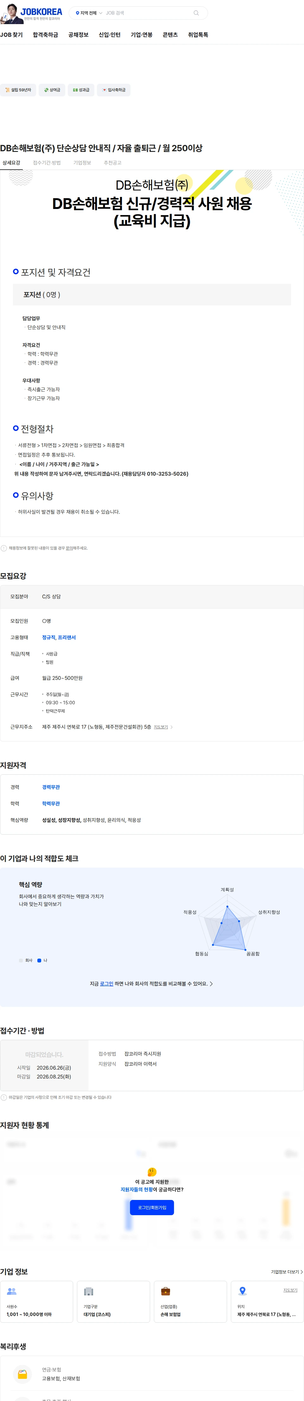Open the 공채정보 menu
The image size is (304, 1401).
pos(78,35)
